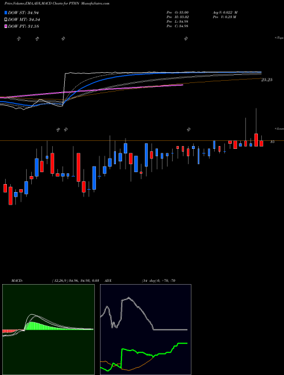Screen dimensions: 284x375
Task: Click the blue DOW ST legend swatch
Action: (6, 13)
